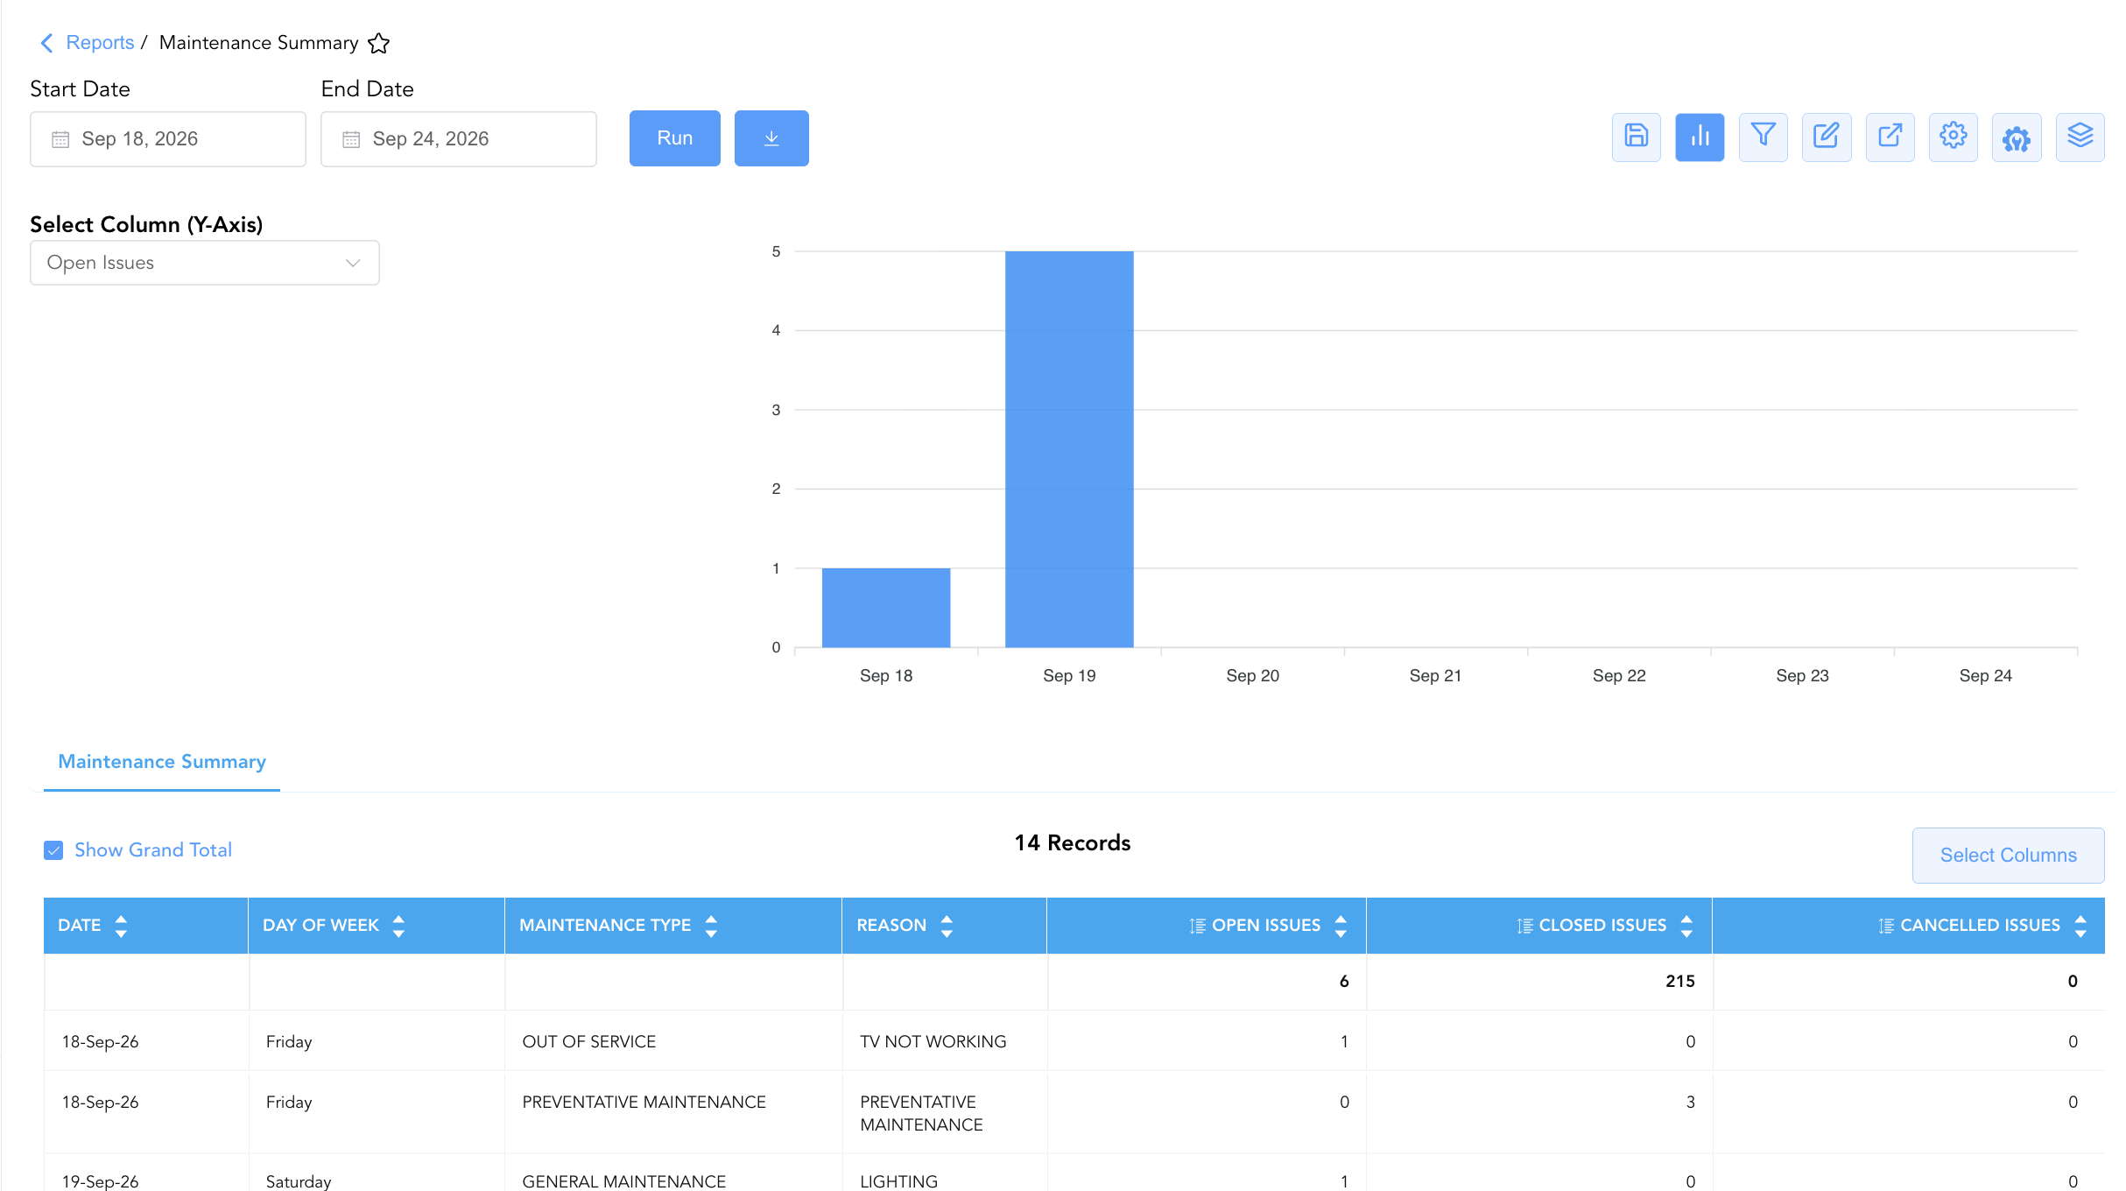This screenshot has height=1191, width=2126.
Task: Sort by CANCELLED ISSUES column arrows
Action: (x=2080, y=926)
